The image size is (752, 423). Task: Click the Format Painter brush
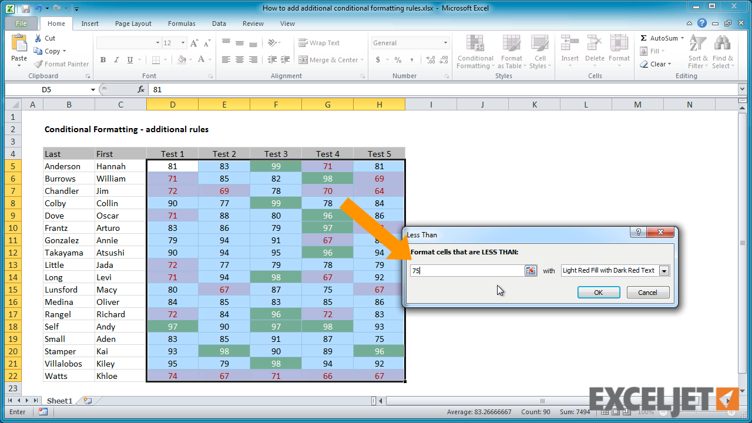(x=38, y=64)
